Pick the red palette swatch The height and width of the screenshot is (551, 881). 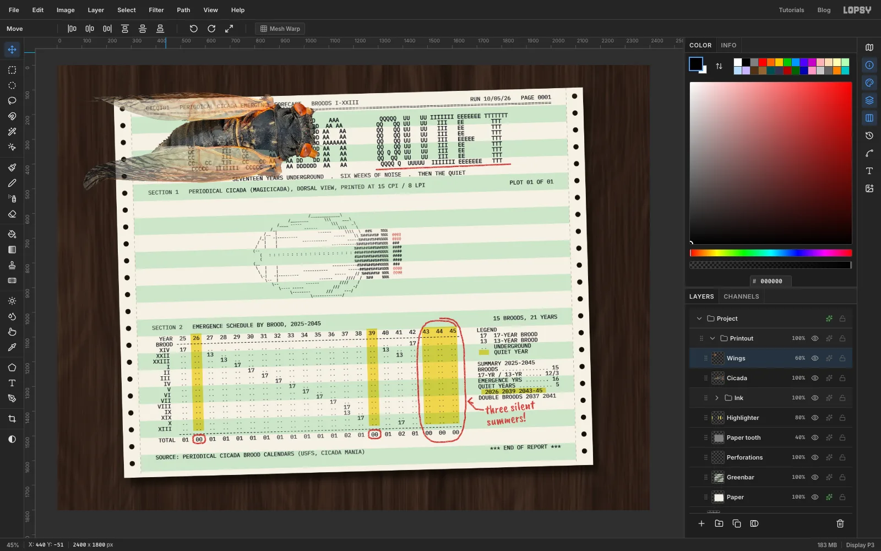(763, 62)
